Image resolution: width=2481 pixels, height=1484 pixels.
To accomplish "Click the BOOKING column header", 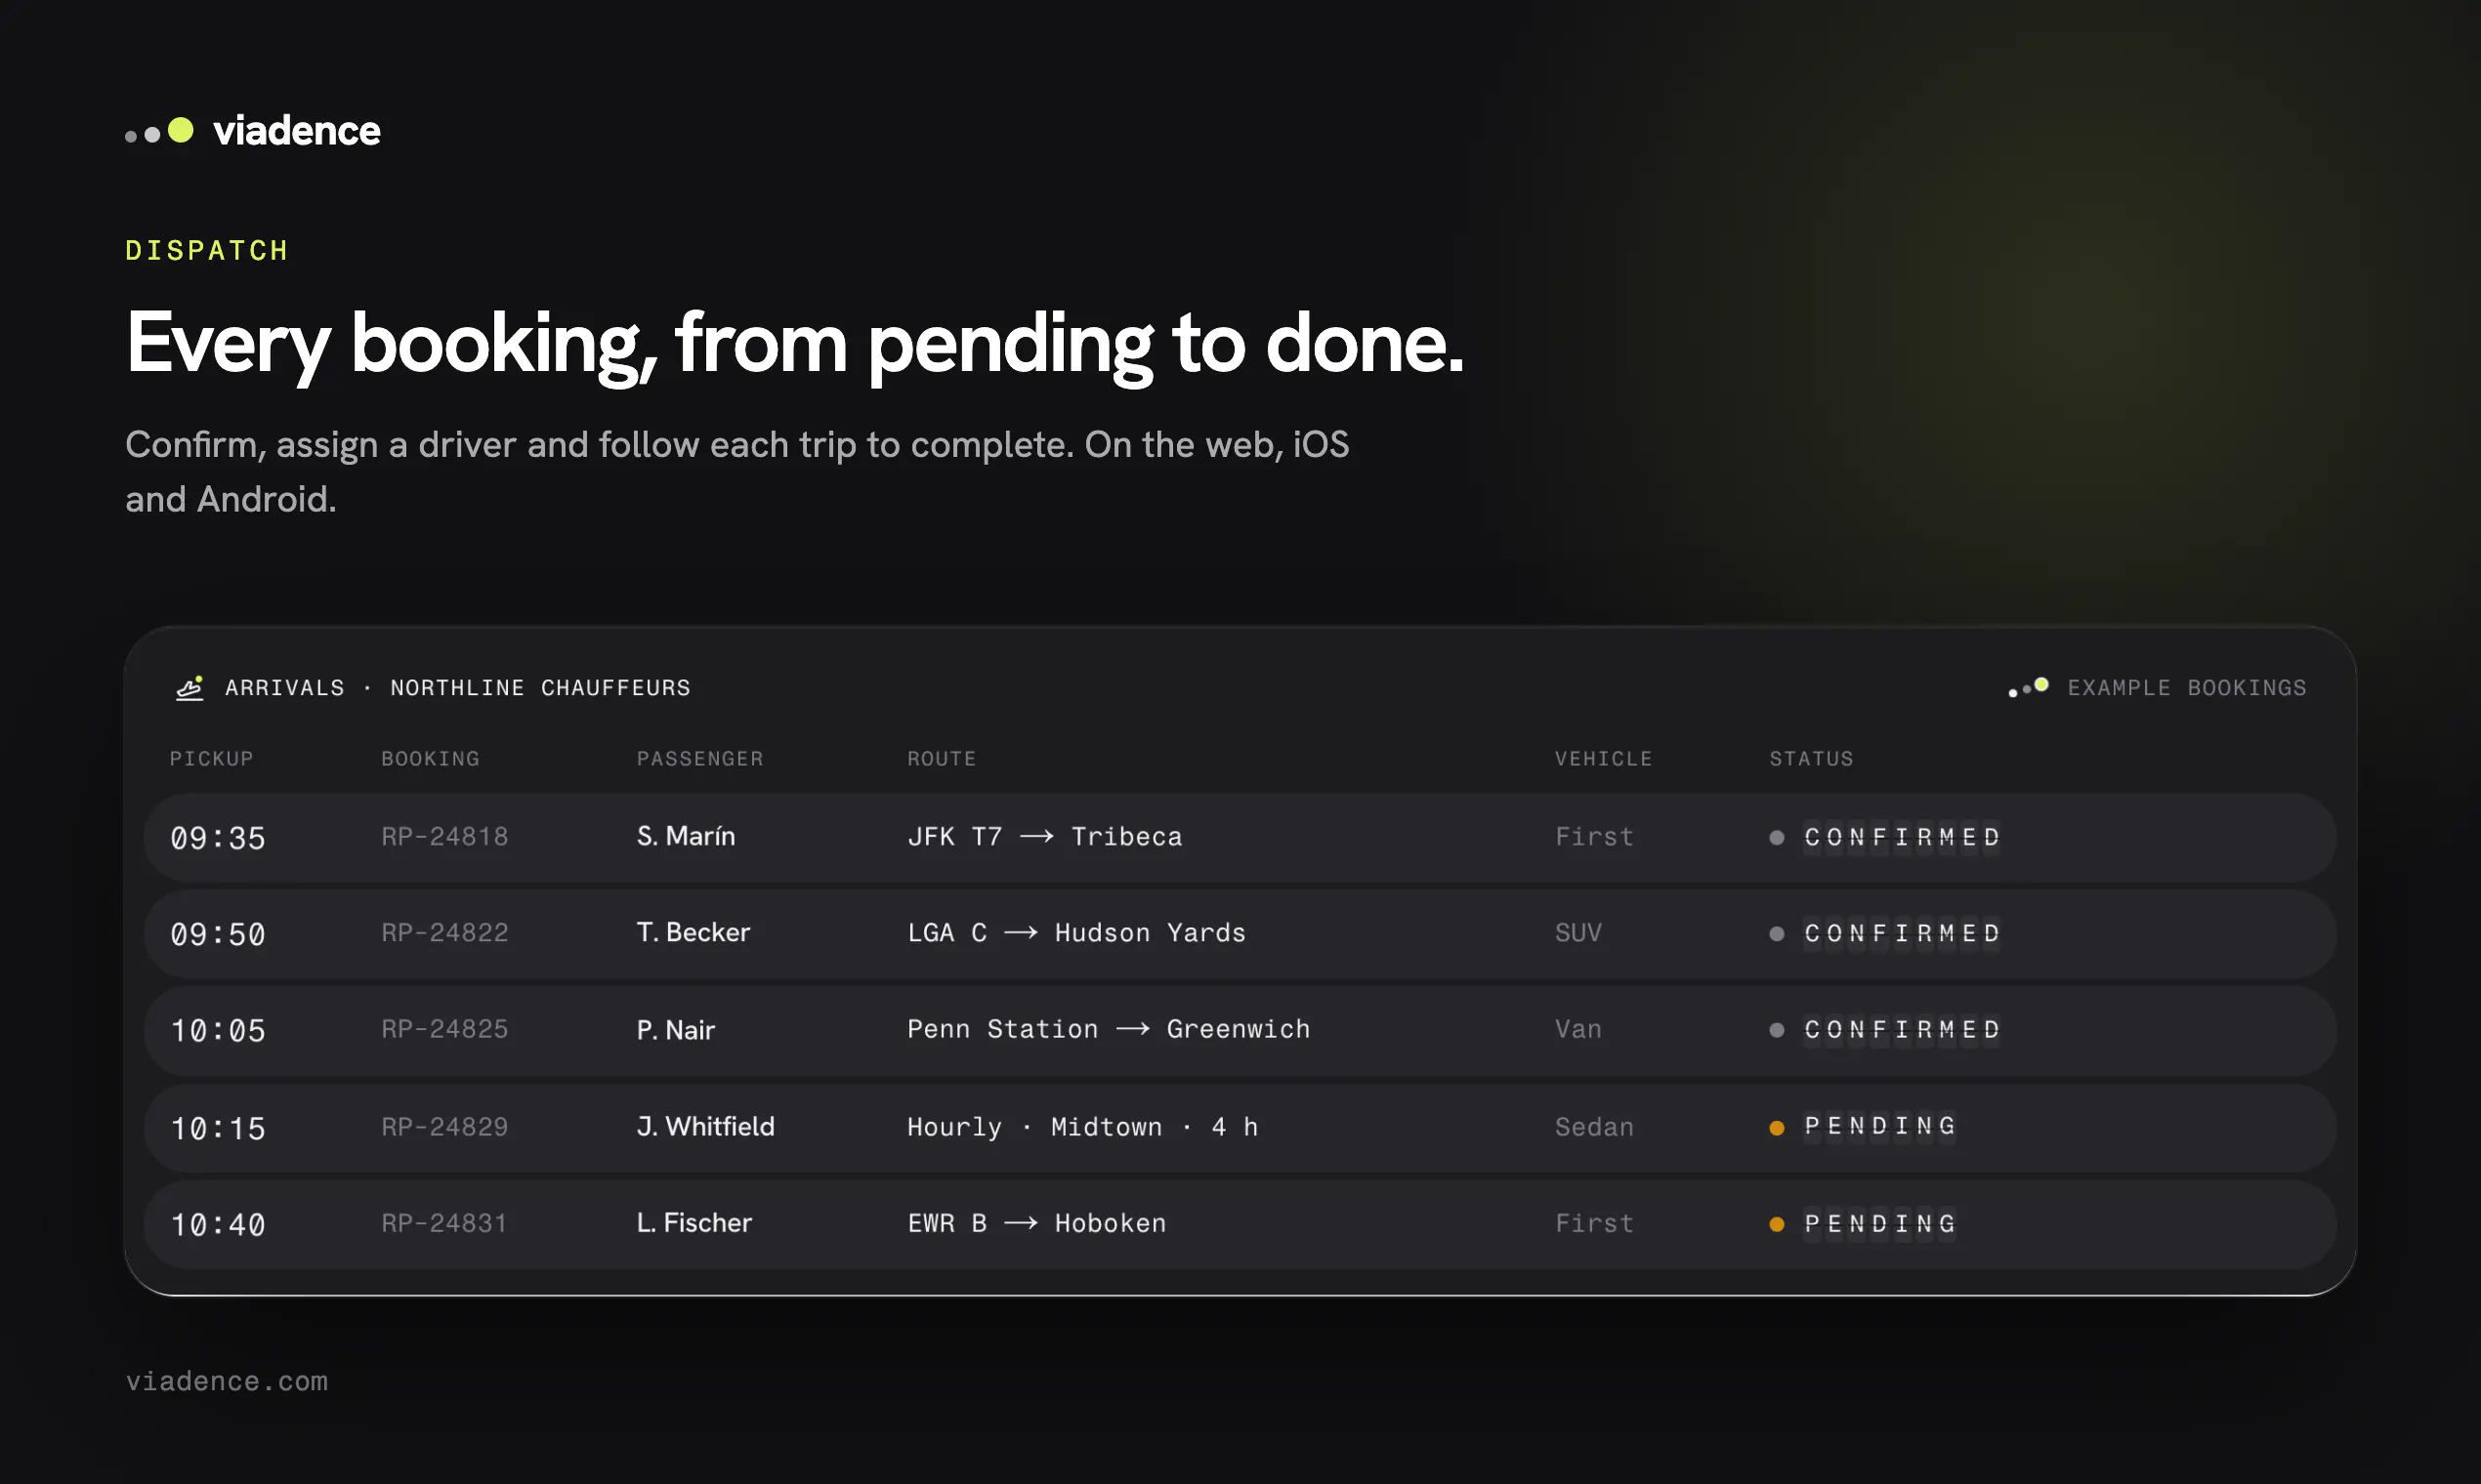I will [x=430, y=759].
